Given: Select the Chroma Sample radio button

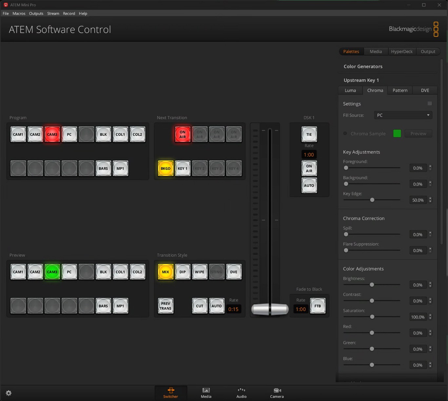Looking at the screenshot, I should [345, 134].
